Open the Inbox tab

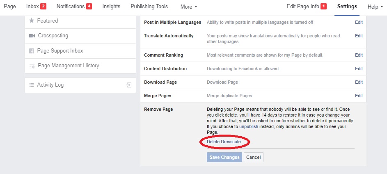32,7
